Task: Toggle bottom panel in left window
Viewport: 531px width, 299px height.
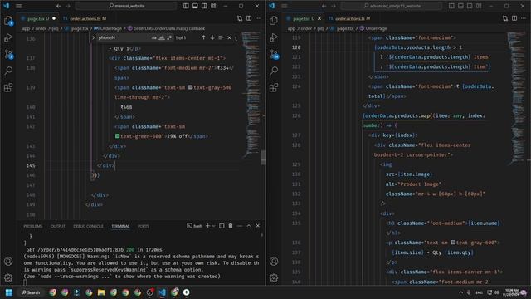Action: [195, 6]
